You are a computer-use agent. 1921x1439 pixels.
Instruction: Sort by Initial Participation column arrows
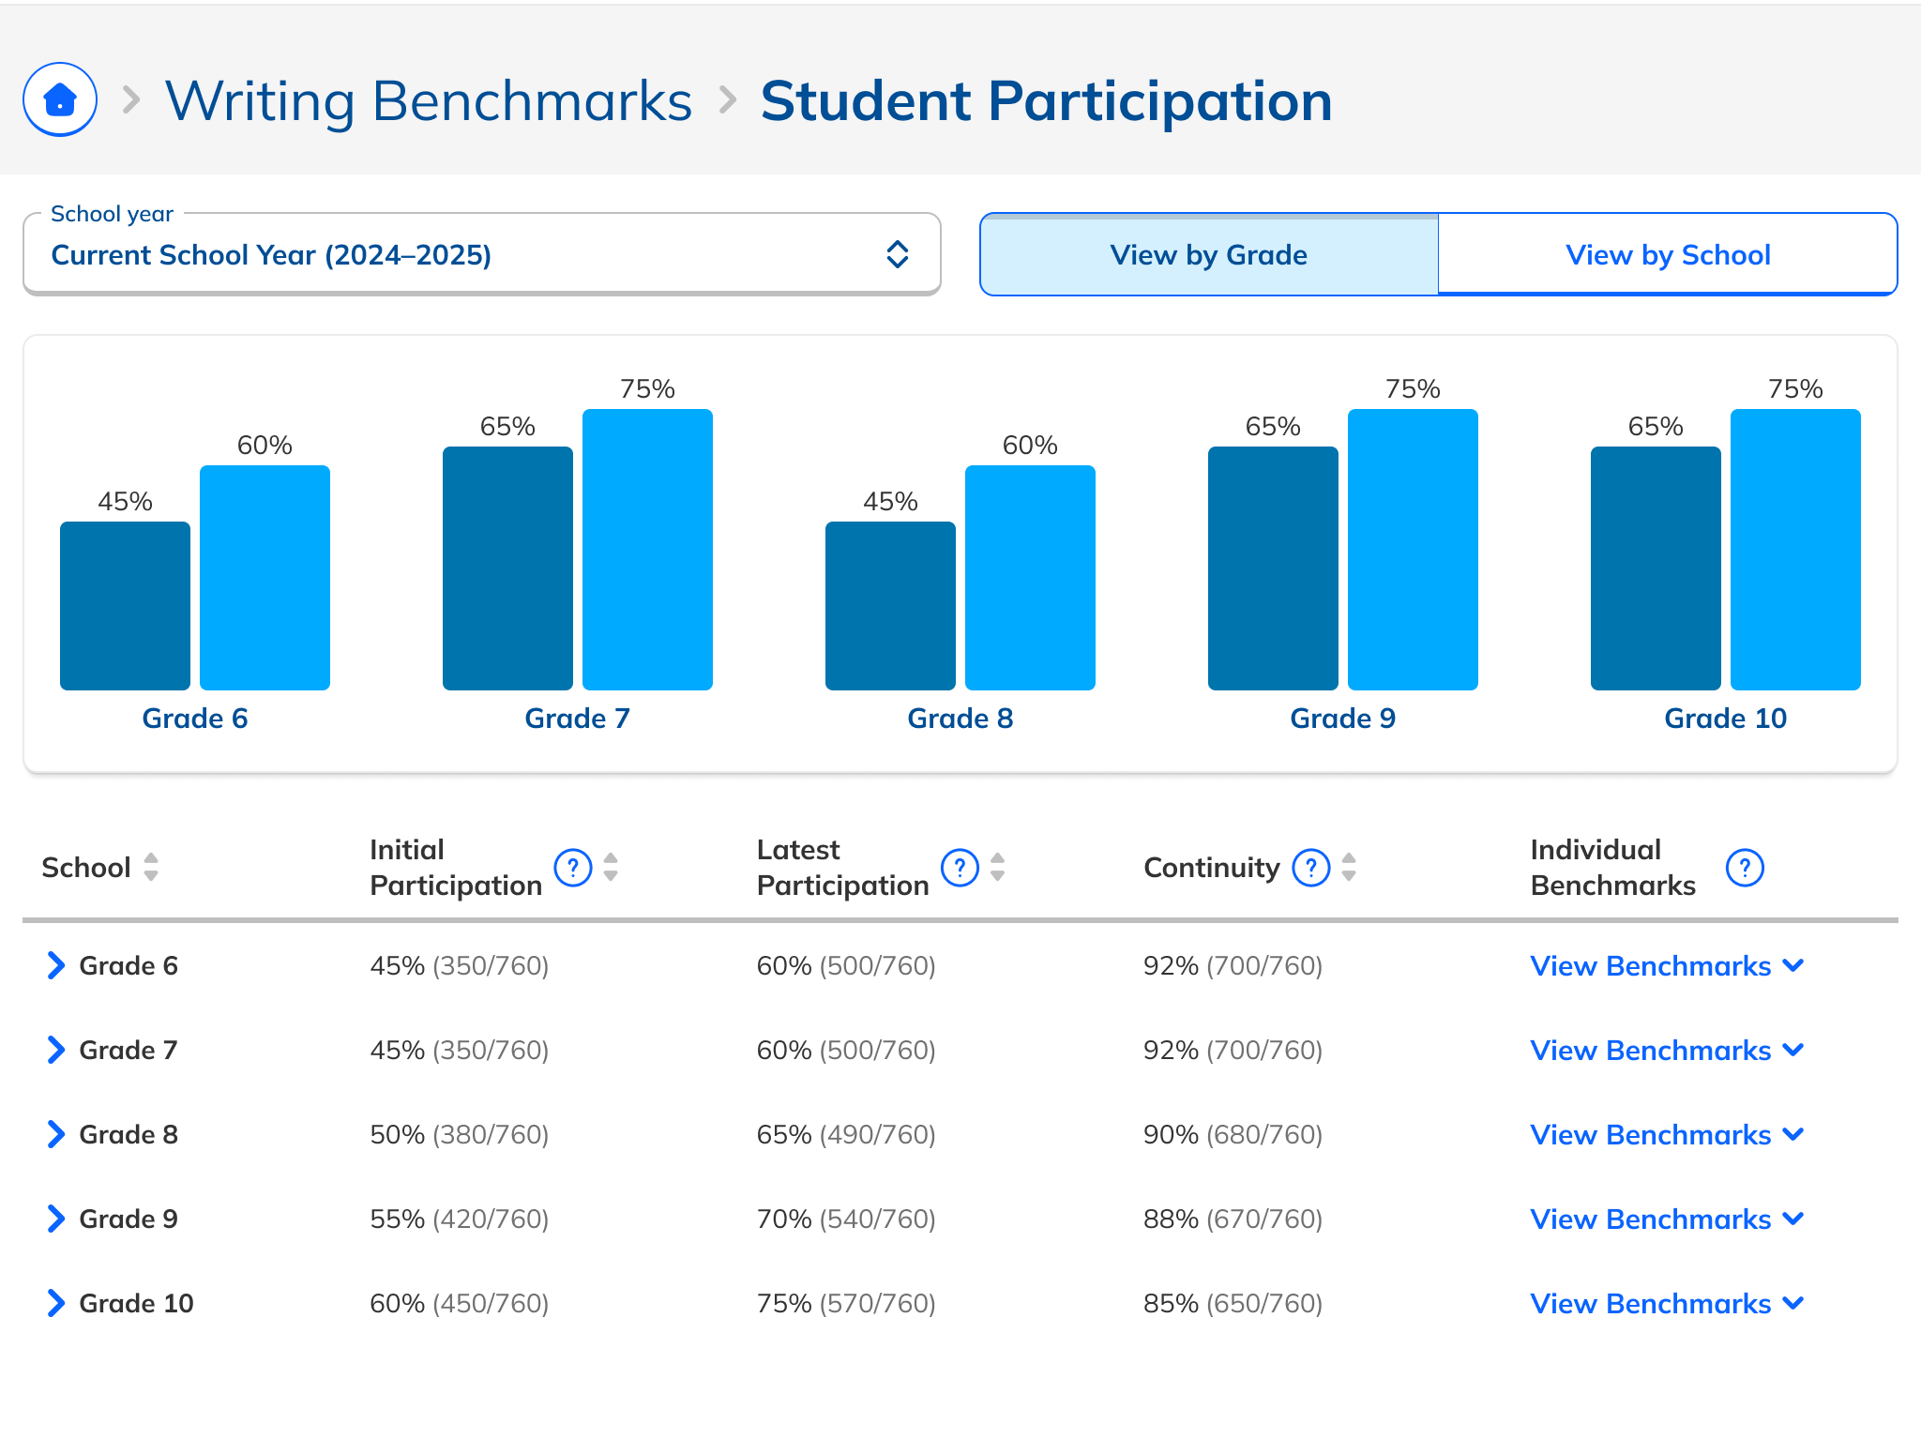[x=611, y=868]
